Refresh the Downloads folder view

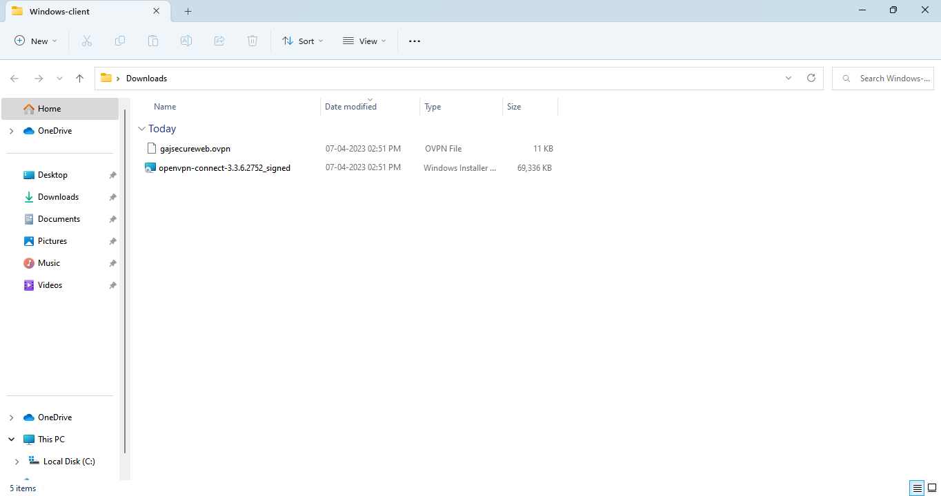[811, 79]
